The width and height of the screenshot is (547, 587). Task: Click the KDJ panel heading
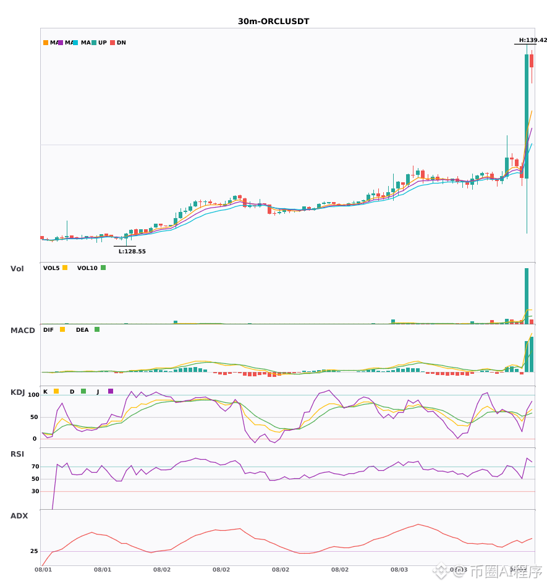pyautogui.click(x=17, y=392)
